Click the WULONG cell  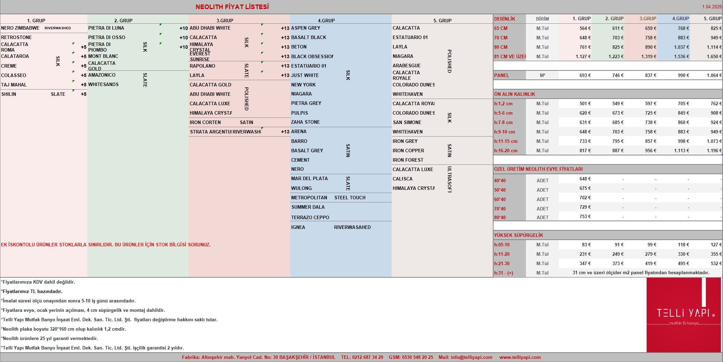coord(302,188)
